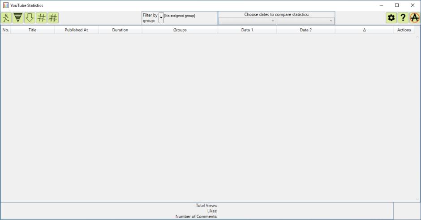
Task: Sort by the Duration column header
Action: (x=120, y=30)
